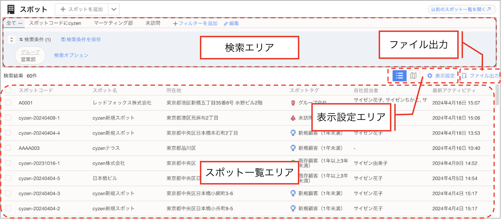Check the row cyzen-20240409-1 checkbox

[x=8, y=118]
